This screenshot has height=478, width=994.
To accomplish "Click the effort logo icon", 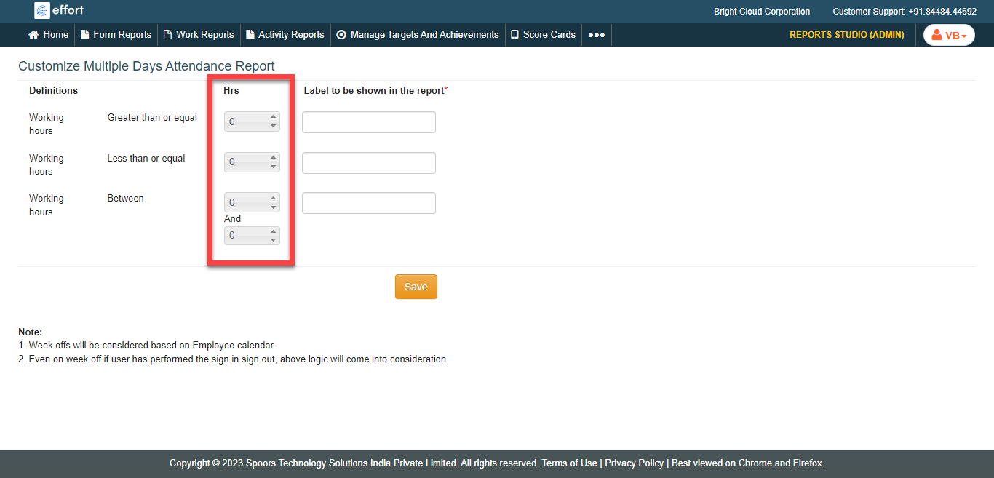I will pyautogui.click(x=42, y=11).
